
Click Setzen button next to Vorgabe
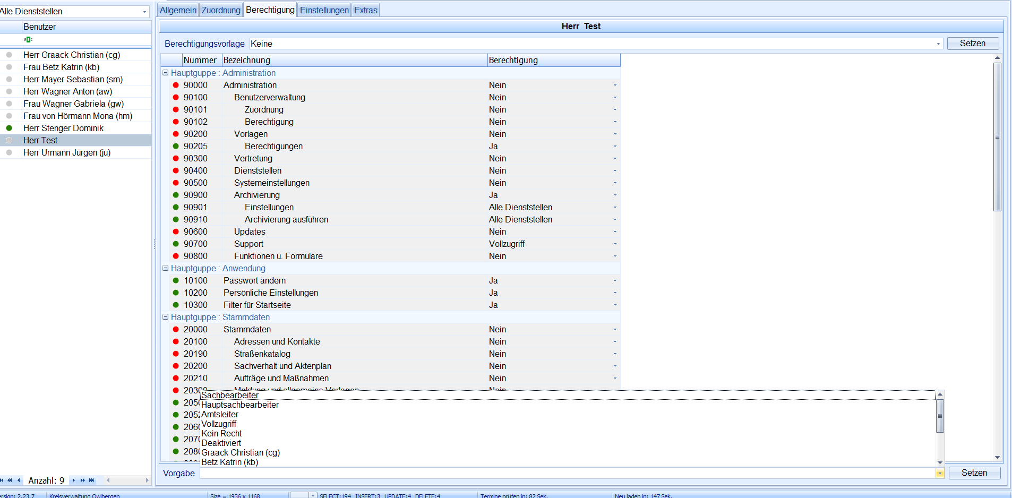click(x=974, y=473)
